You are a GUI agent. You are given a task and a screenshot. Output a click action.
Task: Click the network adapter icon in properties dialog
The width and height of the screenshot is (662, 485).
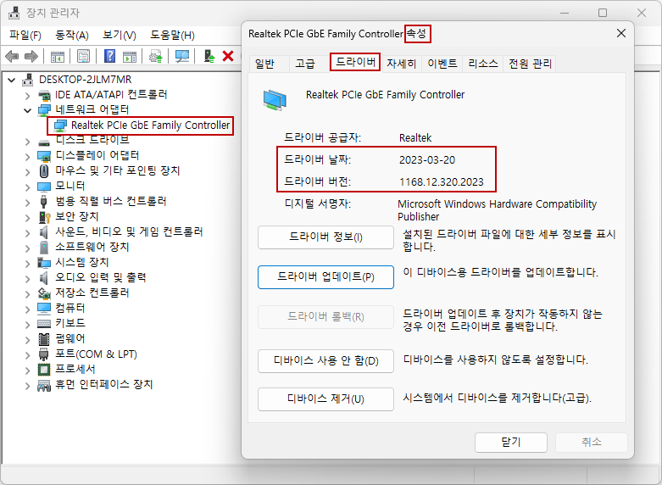(x=275, y=100)
